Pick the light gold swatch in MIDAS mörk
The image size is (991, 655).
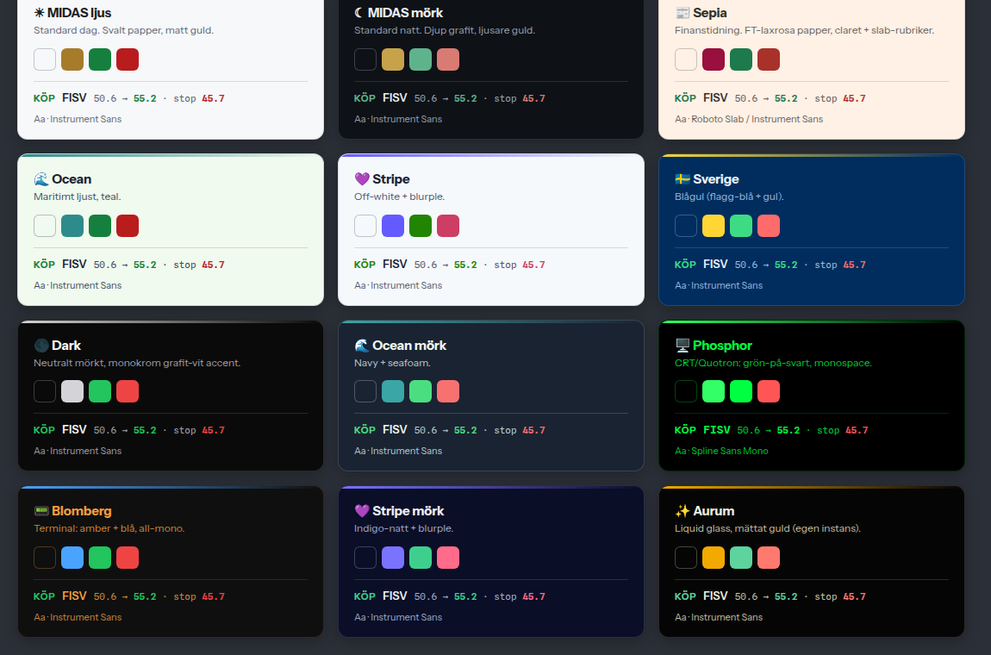tap(392, 59)
